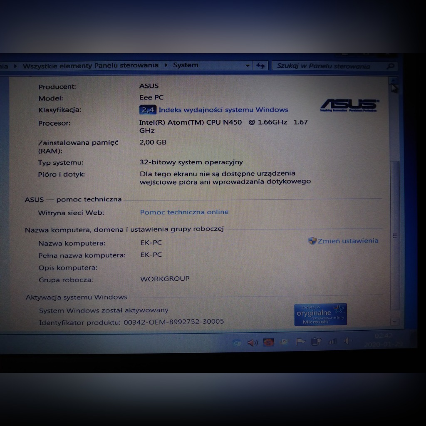
Task: Click the ASUS producer value
Action: click(x=149, y=86)
